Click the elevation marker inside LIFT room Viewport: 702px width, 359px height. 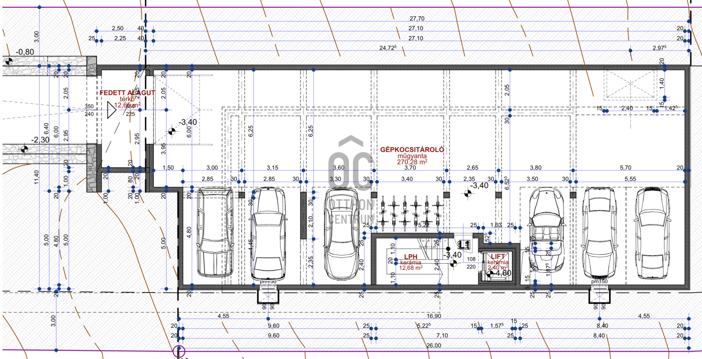pos(490,273)
